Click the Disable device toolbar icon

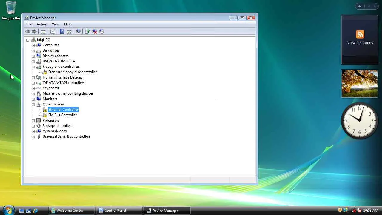click(101, 32)
